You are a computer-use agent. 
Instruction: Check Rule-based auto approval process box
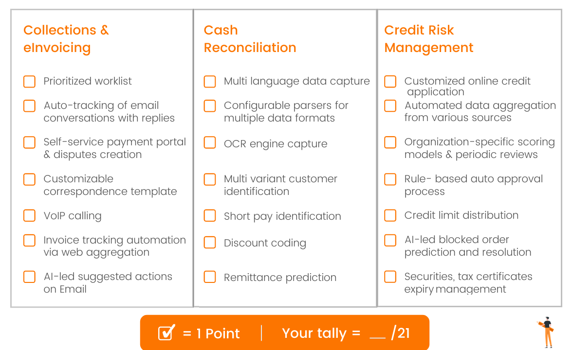point(390,179)
